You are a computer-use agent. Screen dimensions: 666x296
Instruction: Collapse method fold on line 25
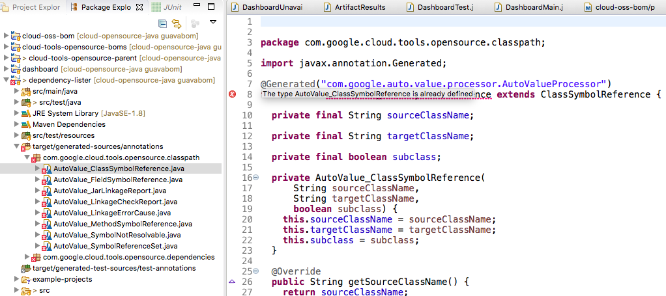[255, 271]
